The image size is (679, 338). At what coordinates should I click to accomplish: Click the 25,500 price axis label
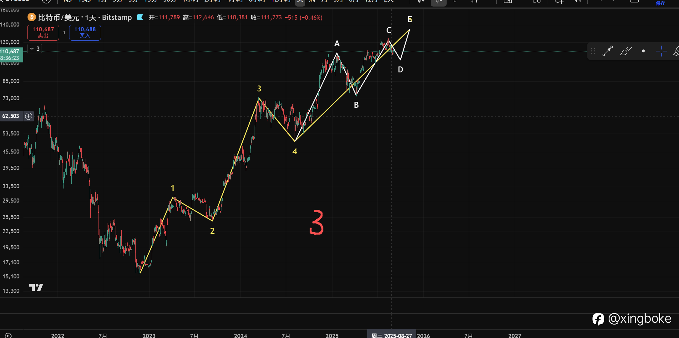click(x=11, y=217)
